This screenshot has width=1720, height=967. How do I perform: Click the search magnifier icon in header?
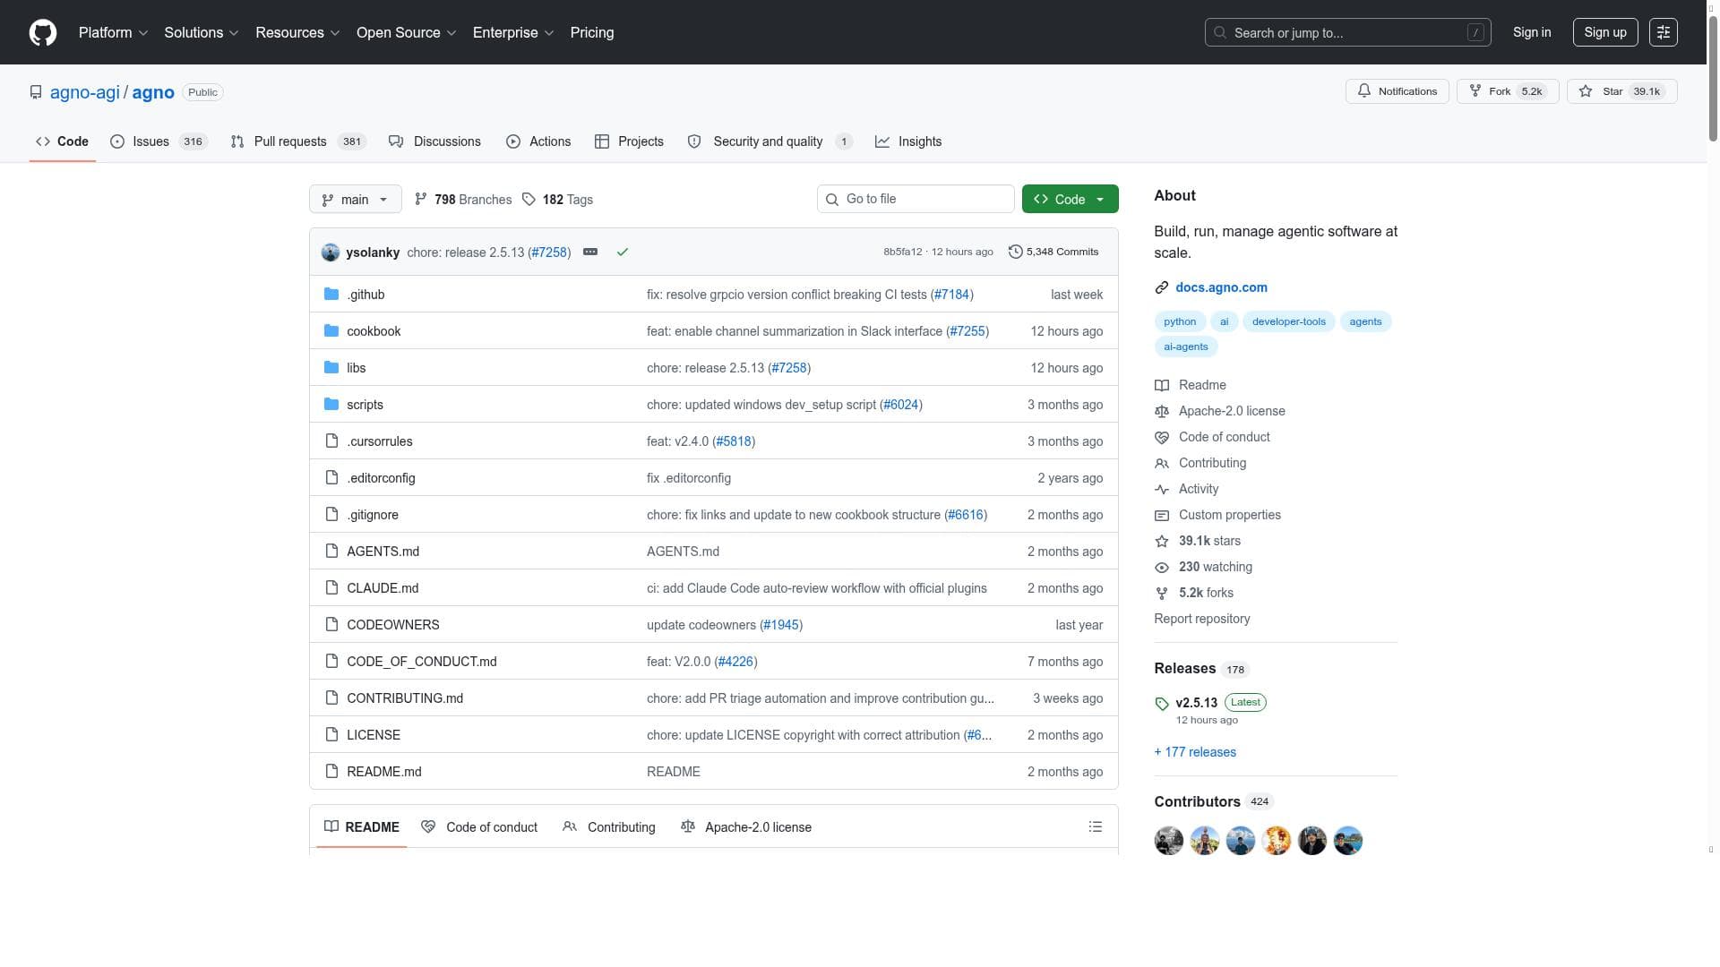1220,33
